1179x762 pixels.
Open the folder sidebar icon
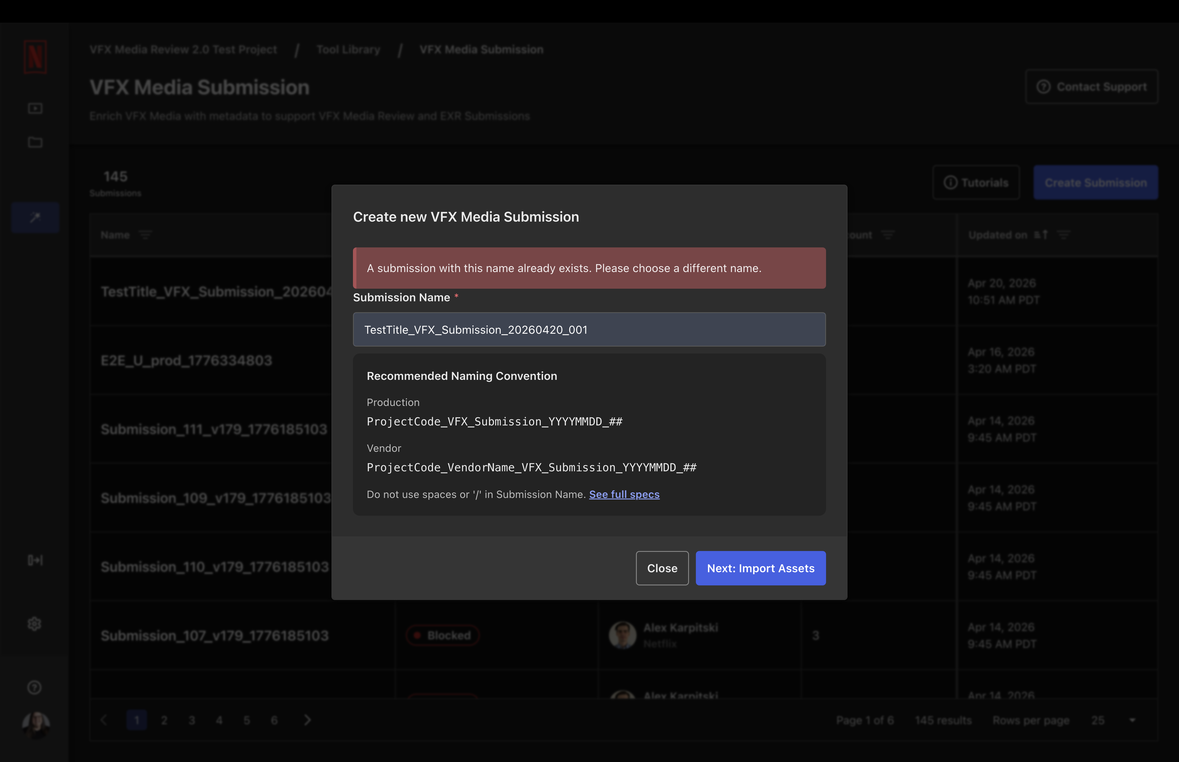(35, 142)
